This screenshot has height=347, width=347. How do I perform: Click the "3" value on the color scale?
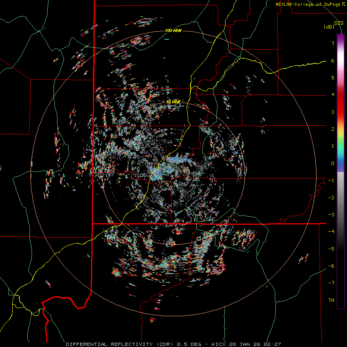pos(333,112)
